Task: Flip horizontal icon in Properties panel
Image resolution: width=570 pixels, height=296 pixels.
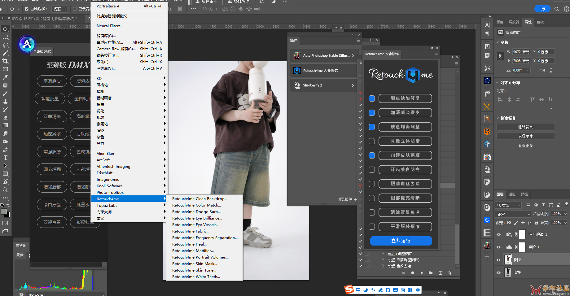Action: tap(542, 70)
